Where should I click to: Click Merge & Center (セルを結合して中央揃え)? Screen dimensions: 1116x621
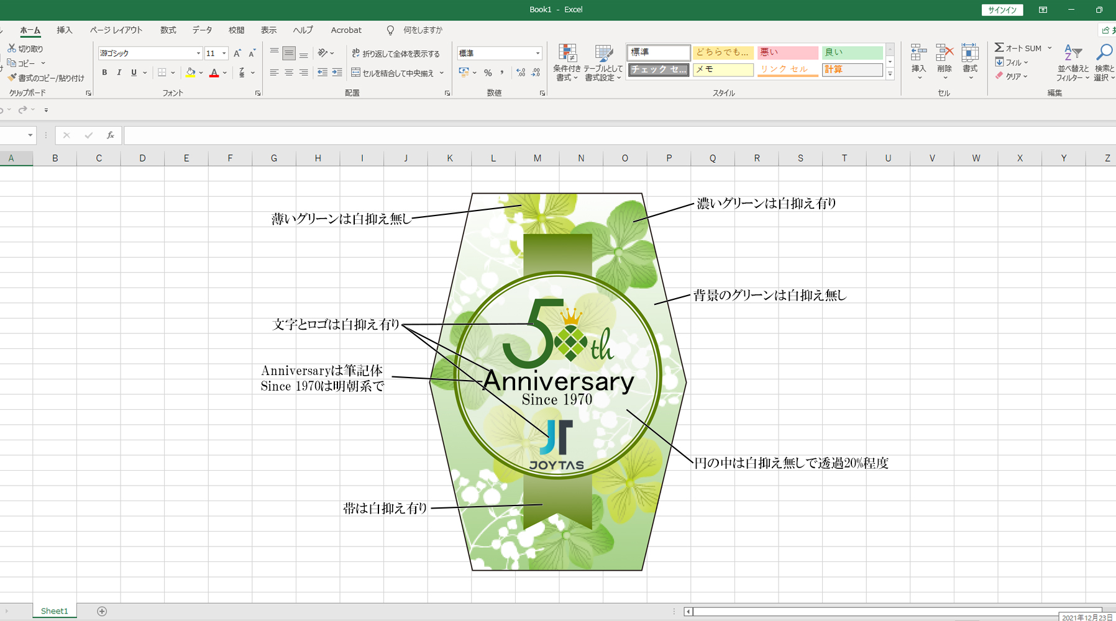393,73
